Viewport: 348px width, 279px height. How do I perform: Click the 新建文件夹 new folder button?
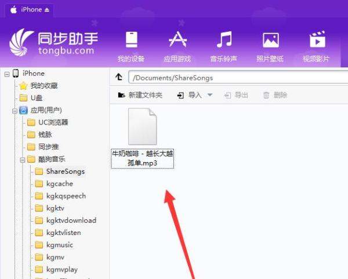[x=140, y=95]
